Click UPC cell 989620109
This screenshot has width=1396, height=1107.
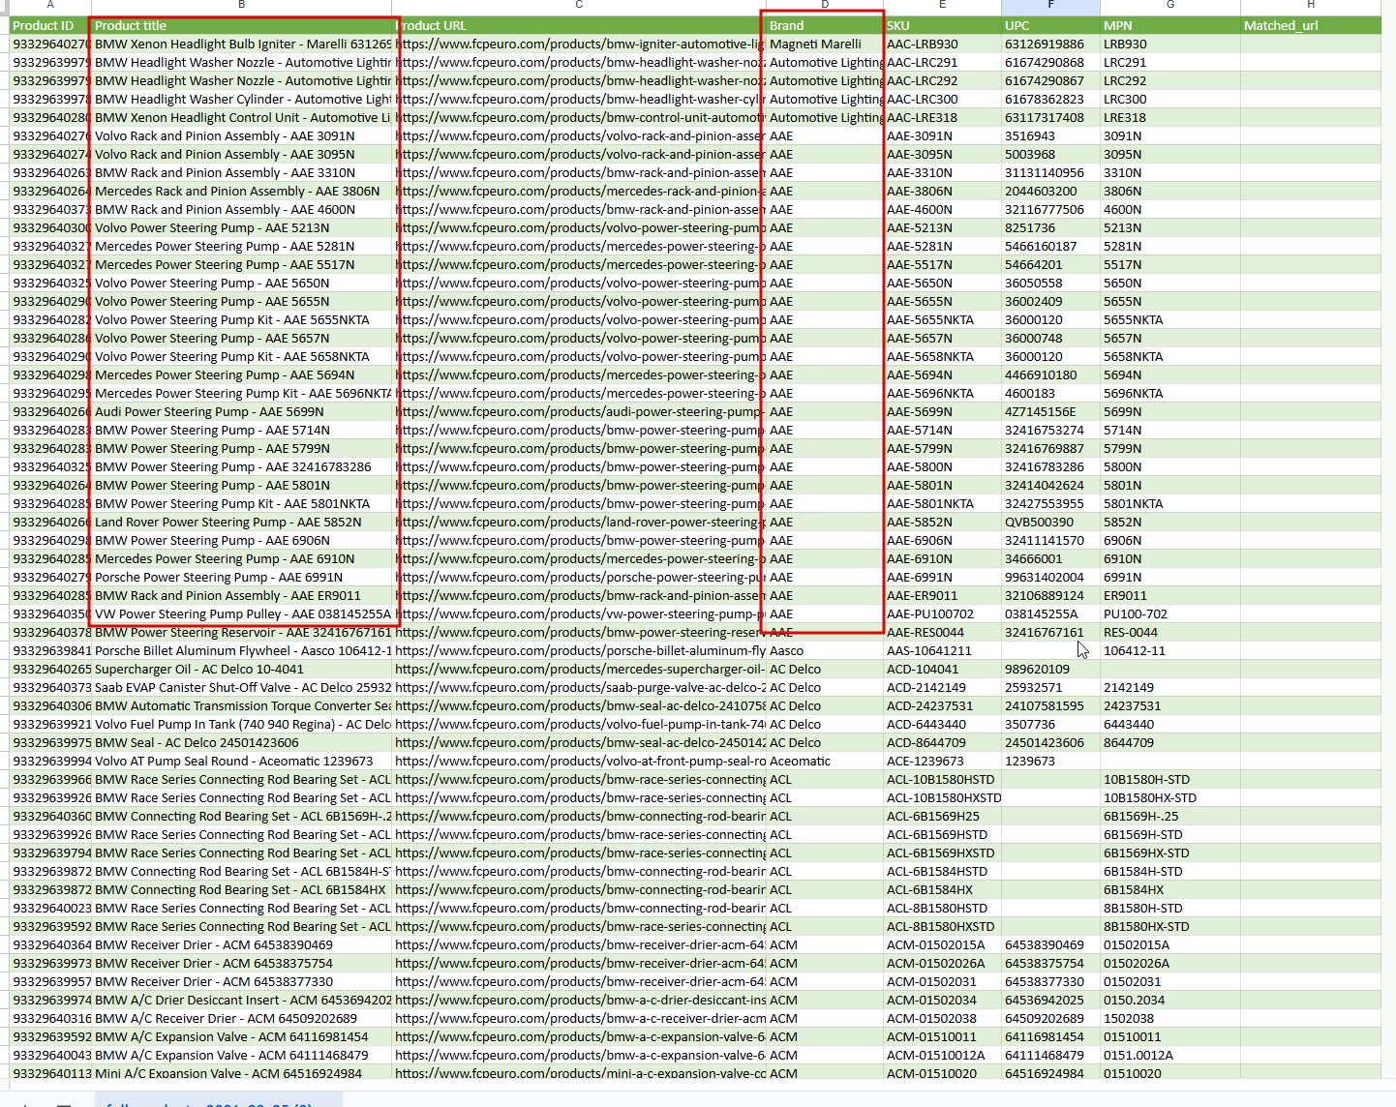(x=1050, y=669)
